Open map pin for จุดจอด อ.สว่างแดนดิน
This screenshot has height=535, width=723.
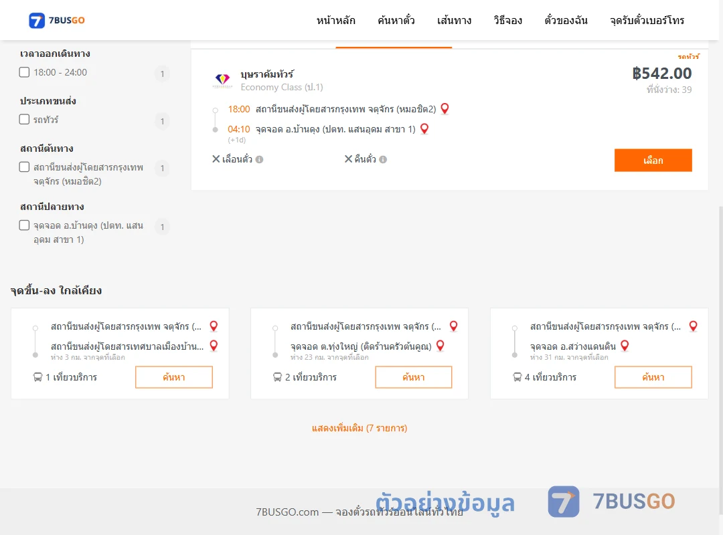coord(625,346)
